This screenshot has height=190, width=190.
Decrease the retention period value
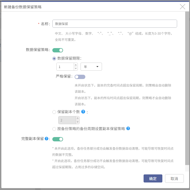point(76,69)
